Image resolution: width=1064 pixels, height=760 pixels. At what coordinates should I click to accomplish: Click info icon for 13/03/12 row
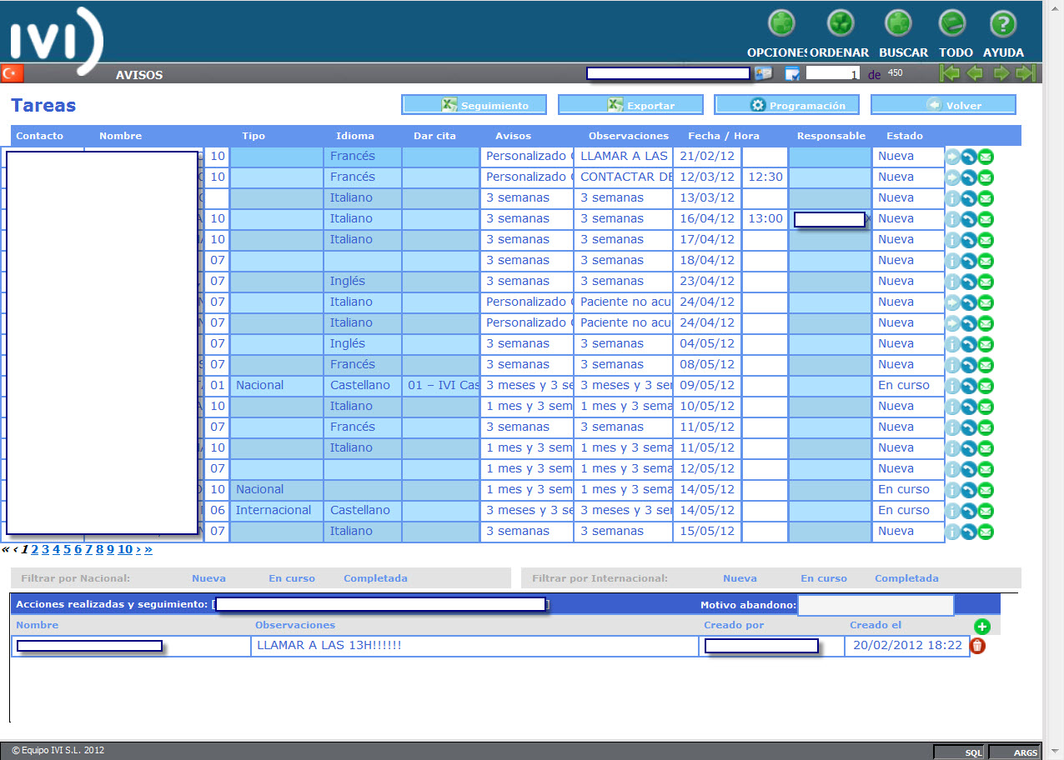point(952,198)
